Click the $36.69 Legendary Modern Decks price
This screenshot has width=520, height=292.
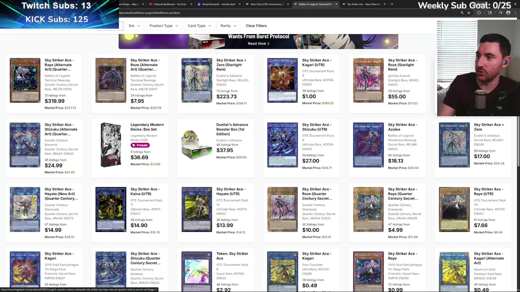pyautogui.click(x=139, y=157)
